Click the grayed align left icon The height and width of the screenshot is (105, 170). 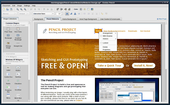point(31,9)
